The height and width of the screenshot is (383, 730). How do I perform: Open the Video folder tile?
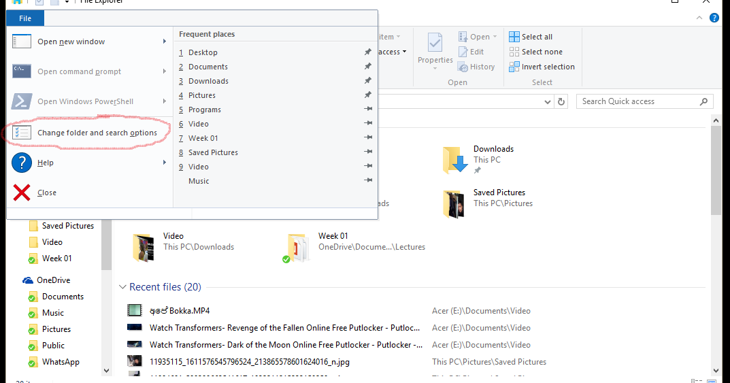pos(184,247)
